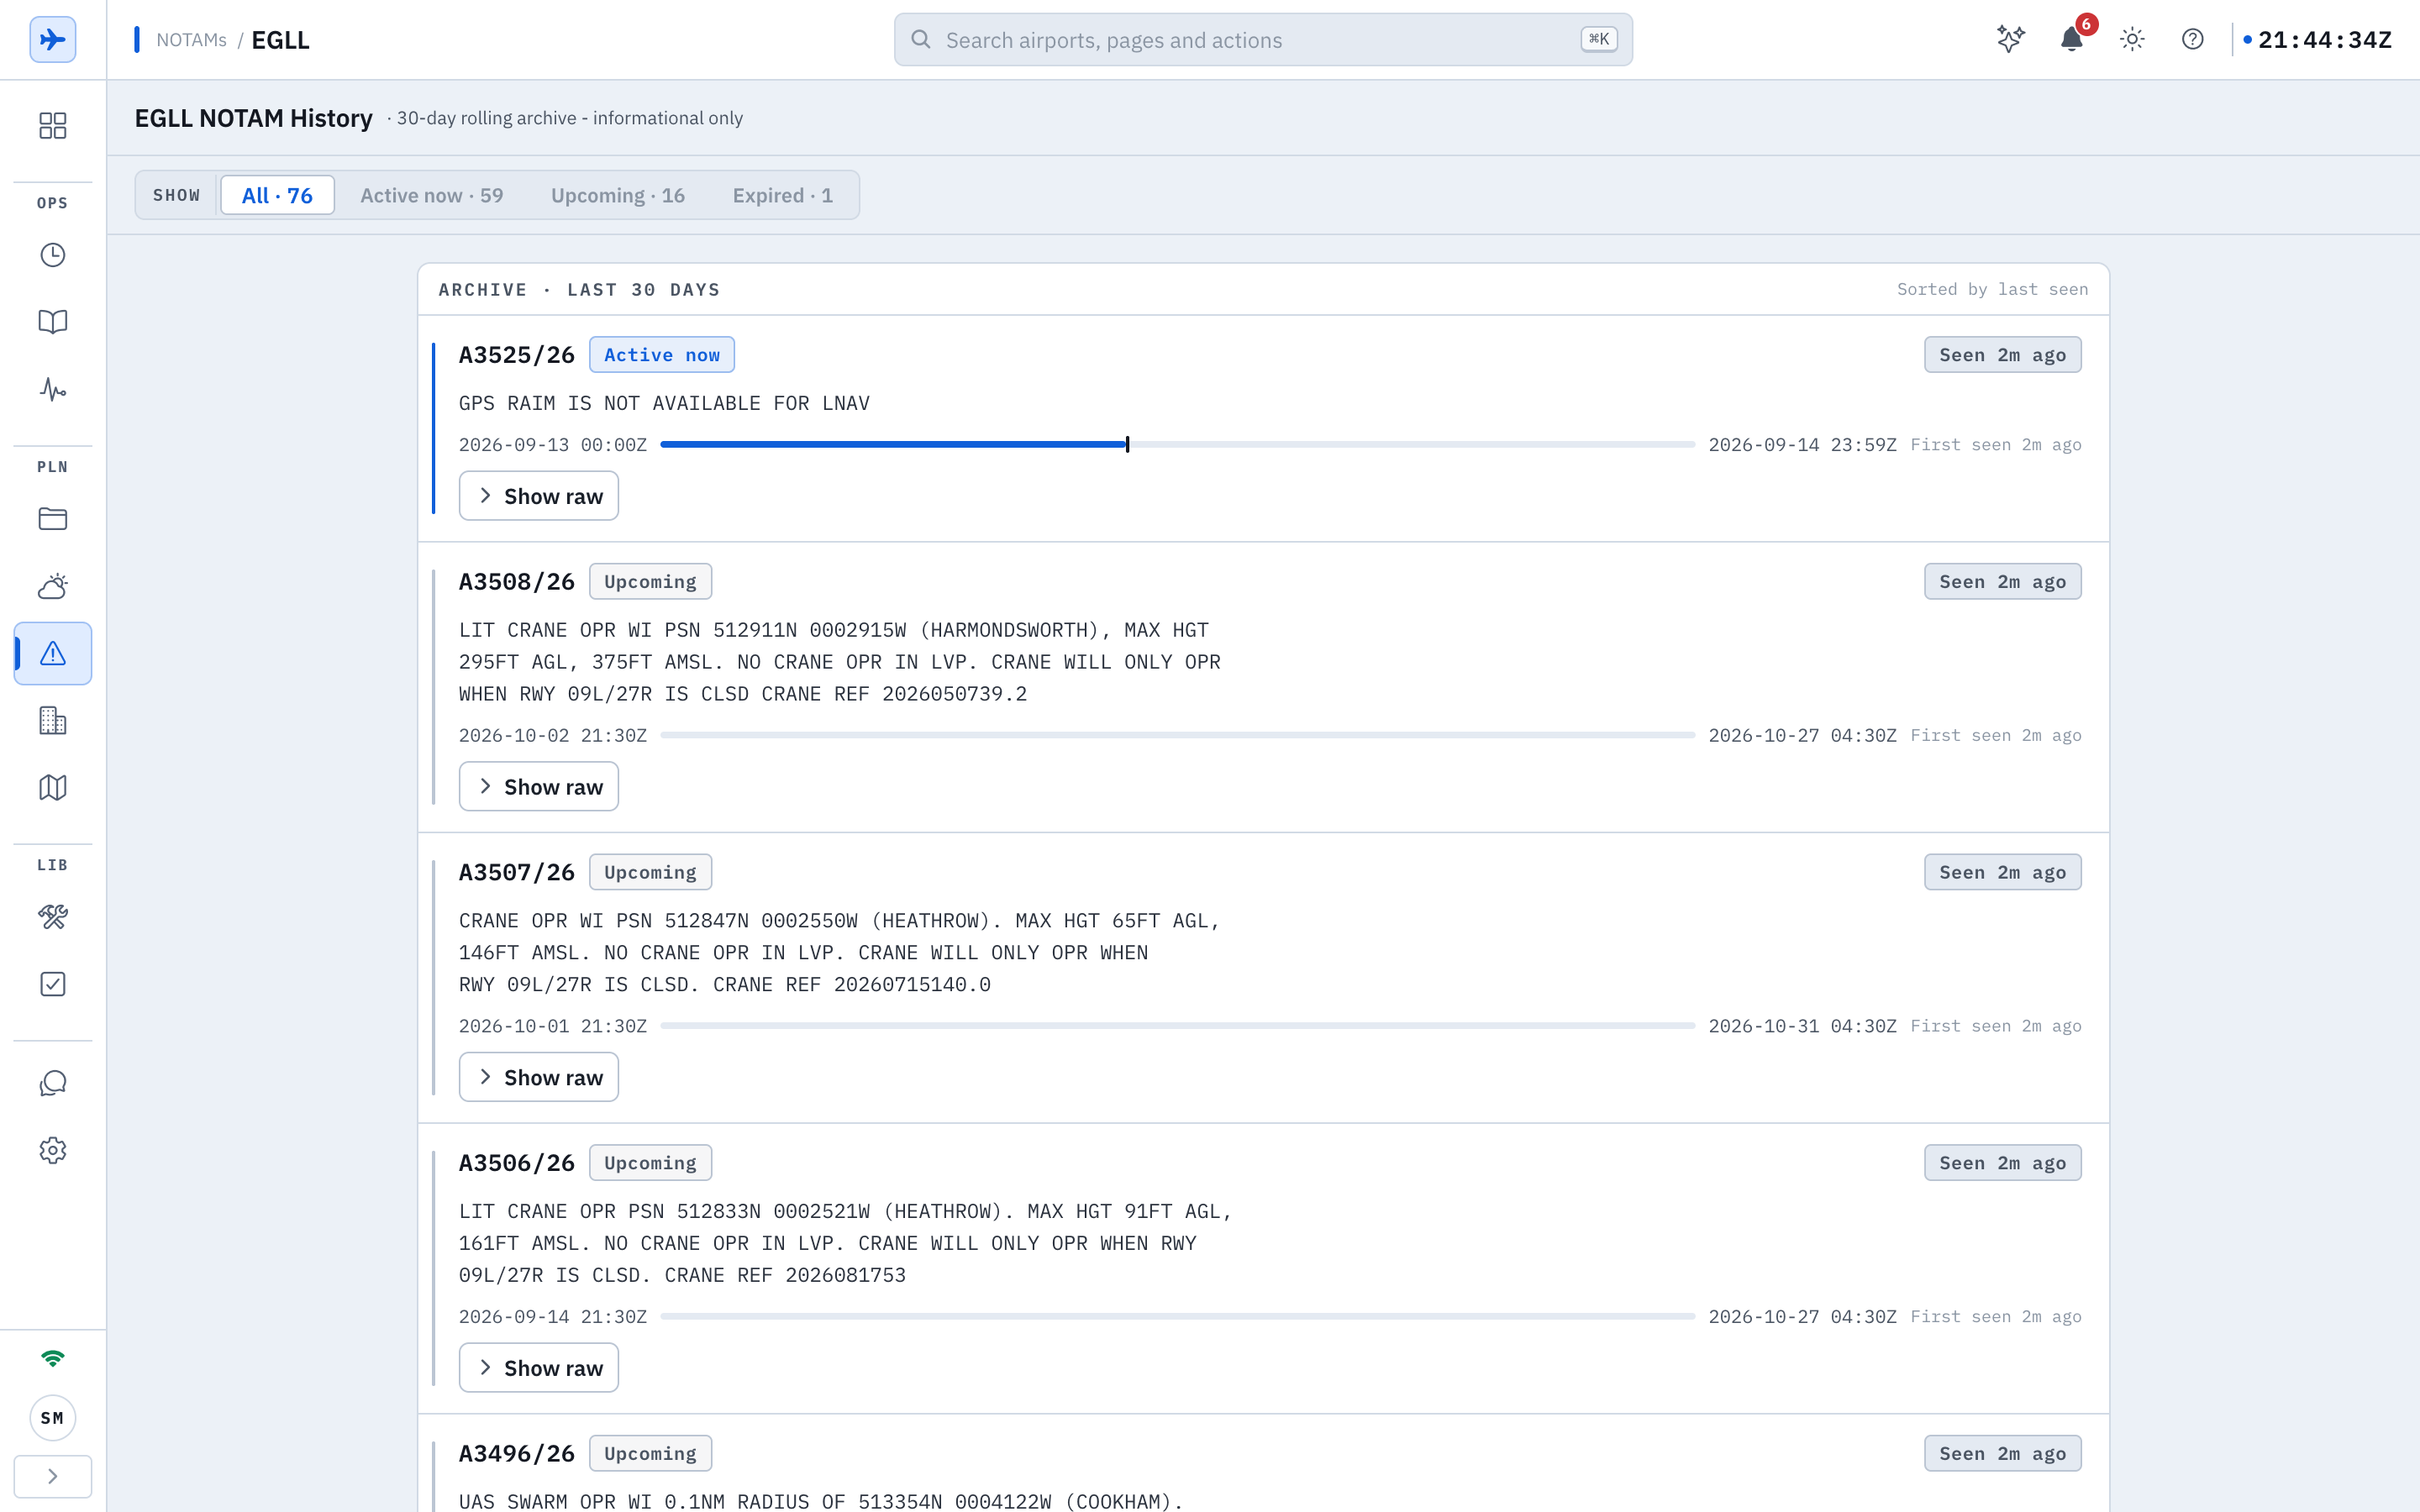Screen dimensions: 2420x1512
Task: Click the Sorted by last seen label
Action: click(x=1993, y=290)
